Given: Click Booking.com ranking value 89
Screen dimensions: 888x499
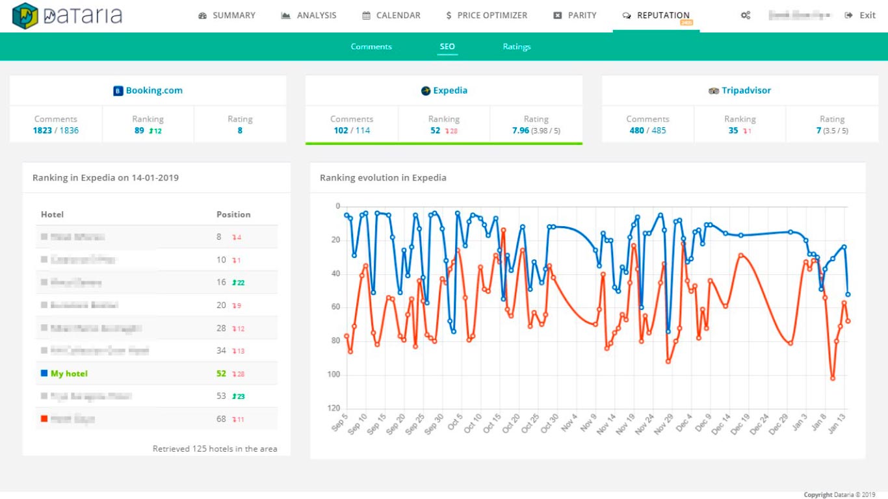Looking at the screenshot, I should 139,131.
